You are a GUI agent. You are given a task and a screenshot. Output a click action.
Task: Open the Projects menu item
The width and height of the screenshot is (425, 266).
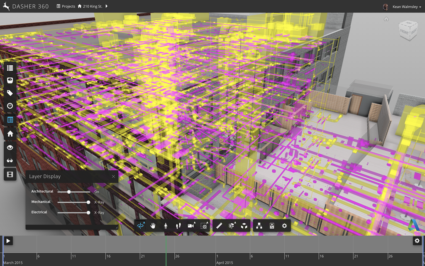click(x=66, y=7)
